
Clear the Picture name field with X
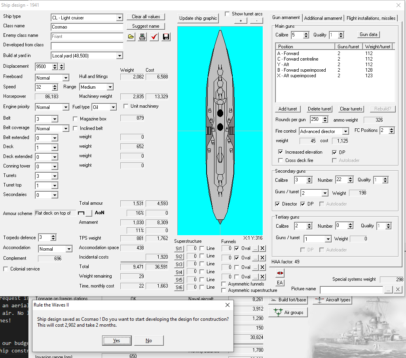pyautogui.click(x=398, y=289)
